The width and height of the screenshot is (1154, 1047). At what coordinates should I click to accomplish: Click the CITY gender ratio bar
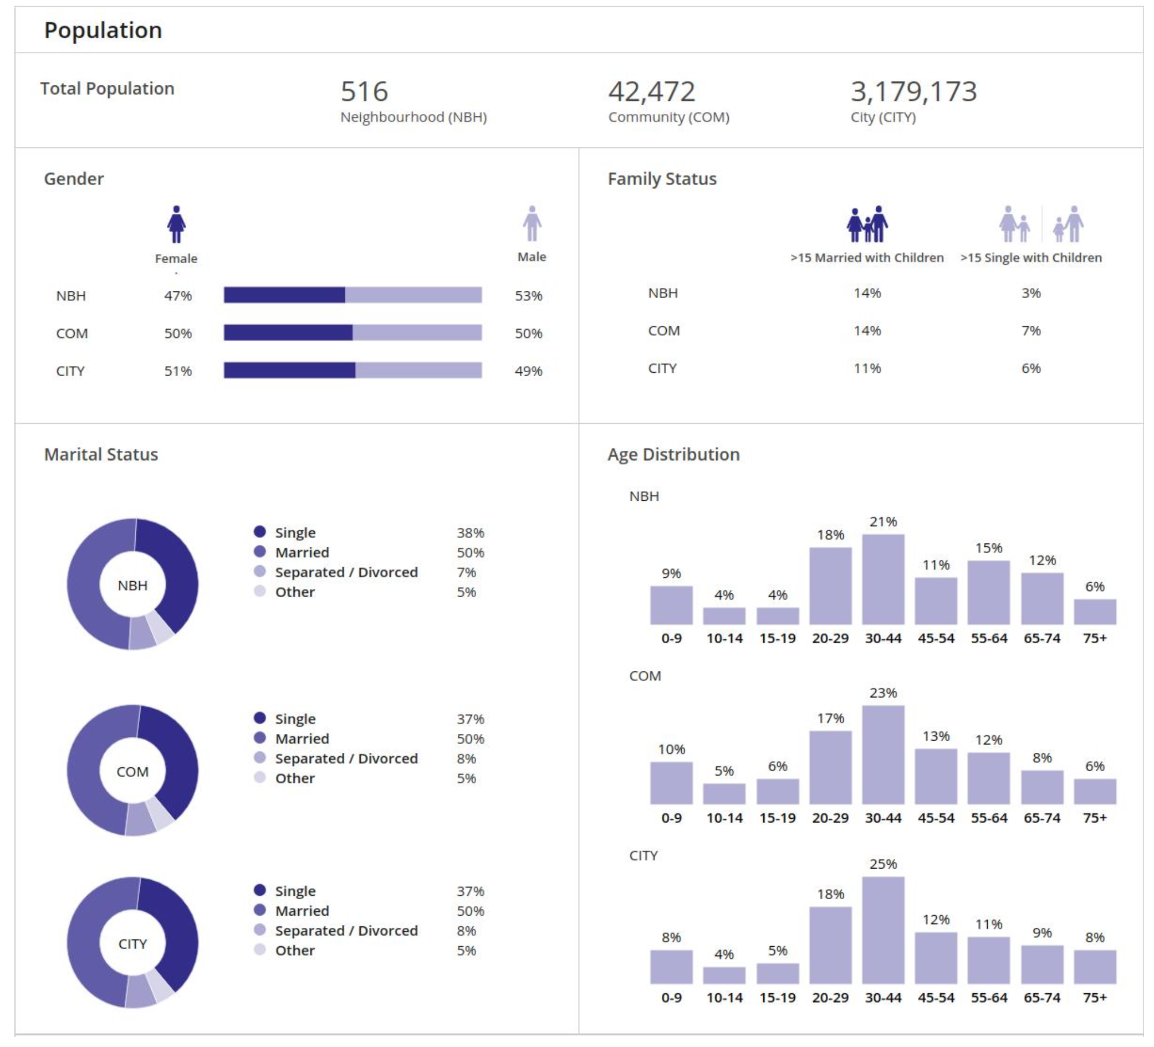353,371
